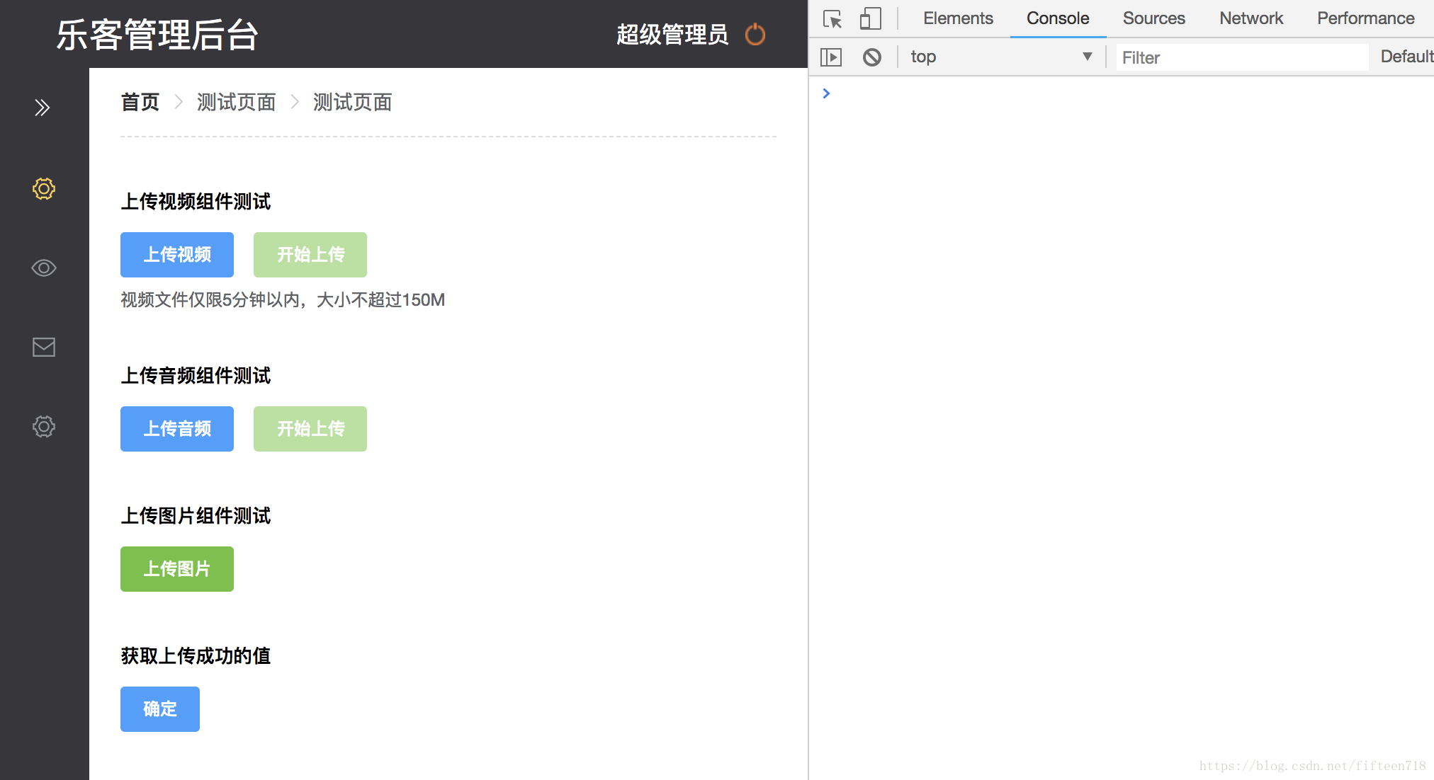Show the console sidebar panel icon
Viewport: 1434px width, 780px height.
point(831,57)
